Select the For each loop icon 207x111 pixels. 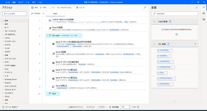50,35
